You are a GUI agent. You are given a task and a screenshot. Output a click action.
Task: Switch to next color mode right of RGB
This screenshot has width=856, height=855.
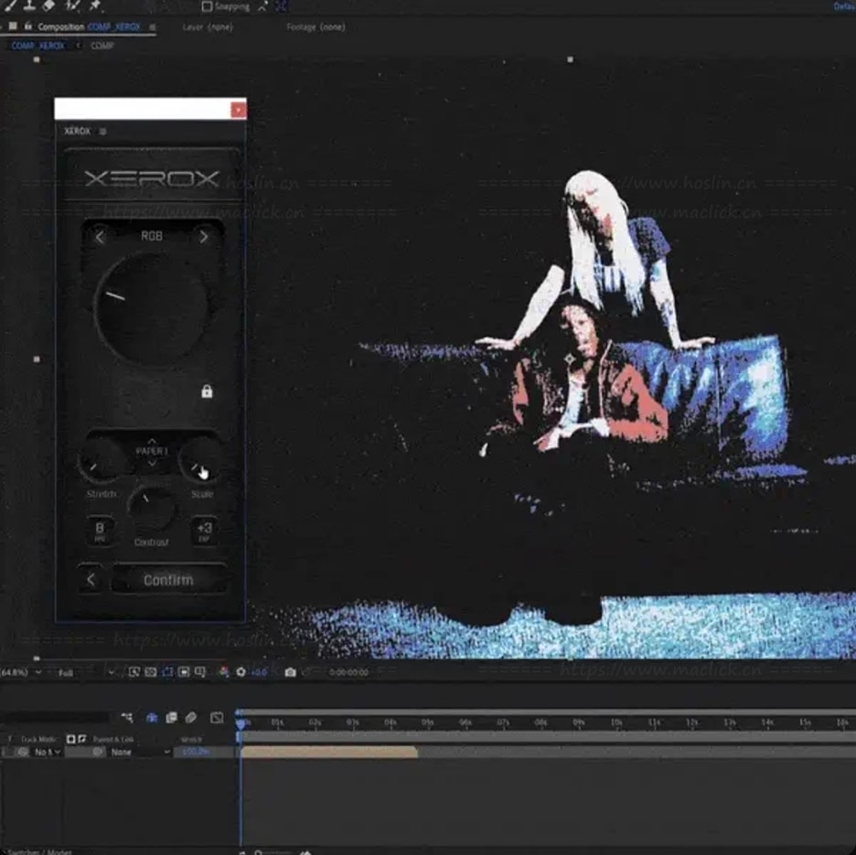(204, 237)
